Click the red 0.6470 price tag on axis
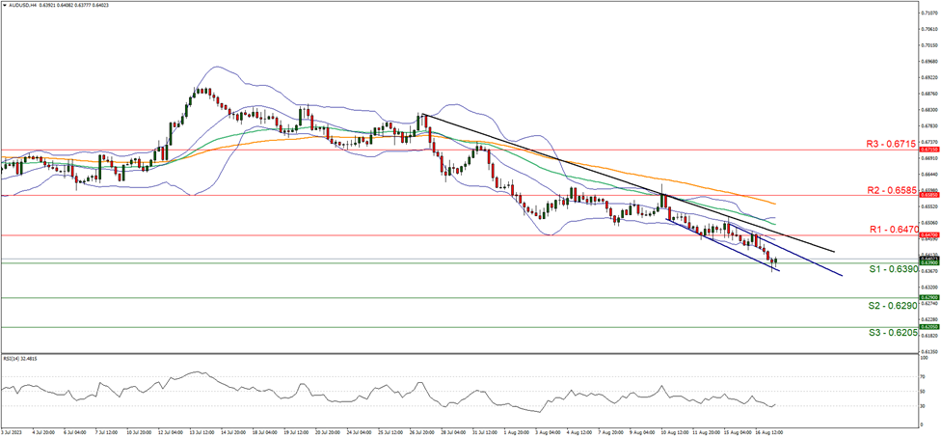941x438 pixels. coord(901,234)
